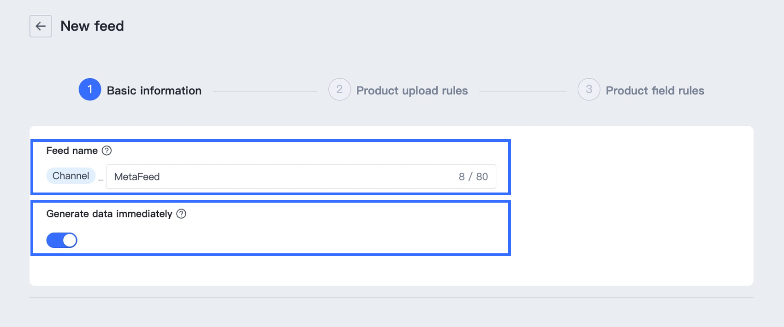The image size is (784, 327).
Task: Disable the Generate data immediately switch
Action: (62, 240)
